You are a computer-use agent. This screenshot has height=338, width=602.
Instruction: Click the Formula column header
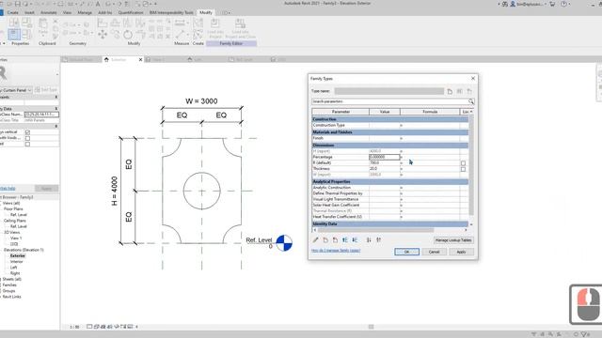(430, 112)
